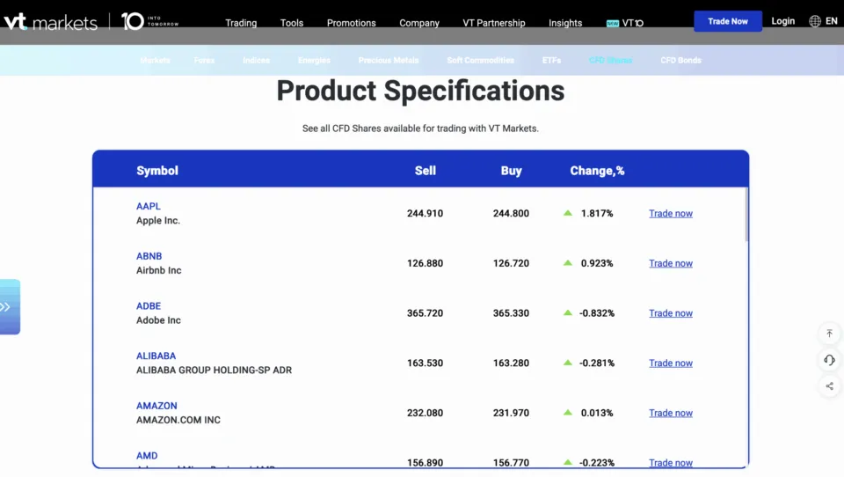The image size is (844, 477).
Task: Click the Change,% column header
Action: point(597,171)
